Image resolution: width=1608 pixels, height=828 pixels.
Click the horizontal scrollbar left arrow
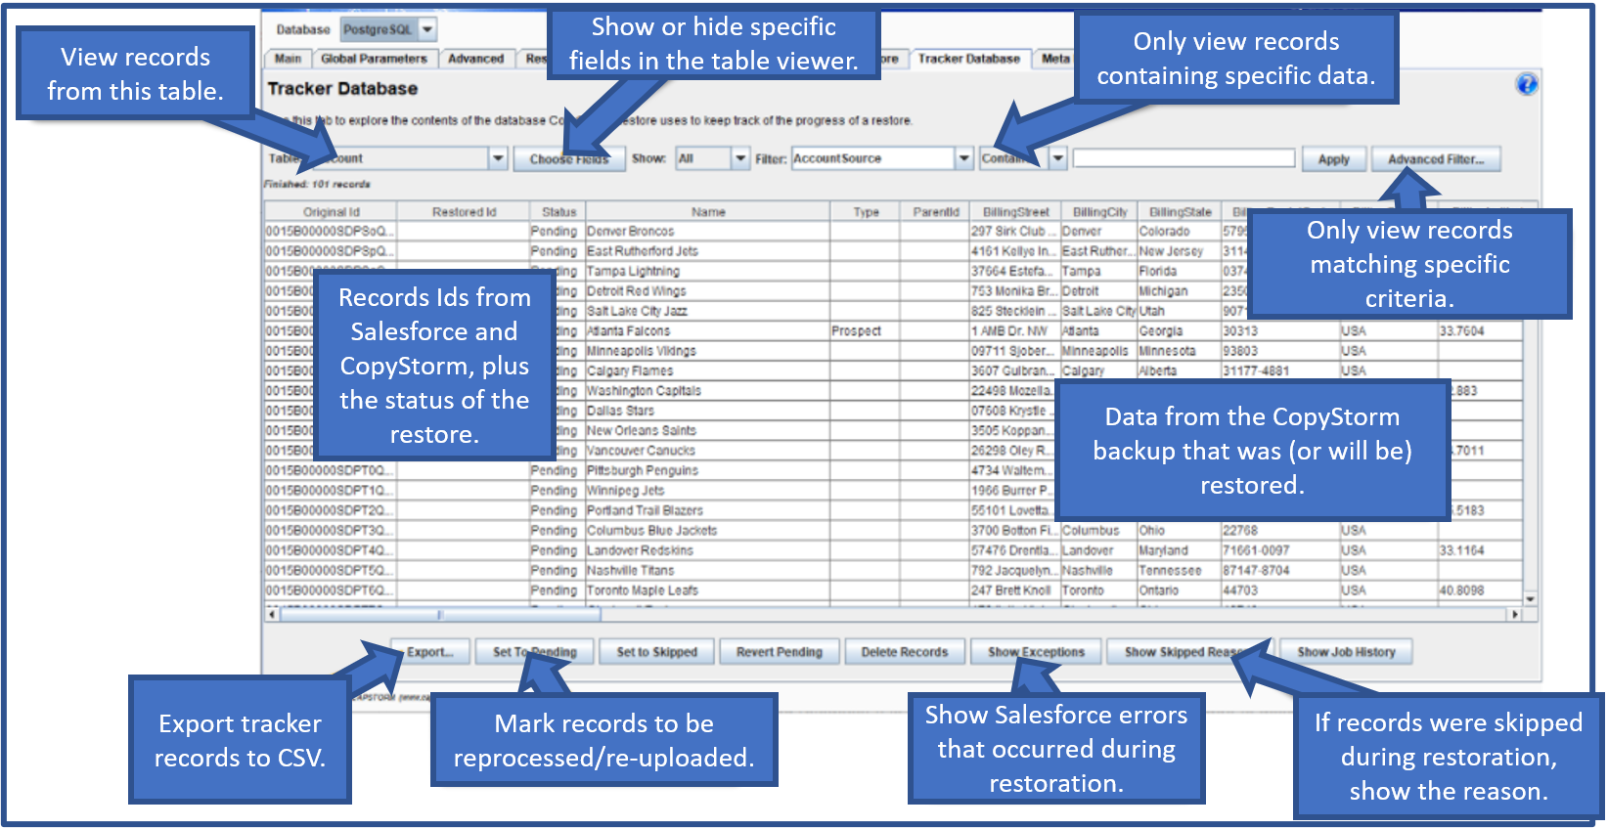click(x=272, y=615)
